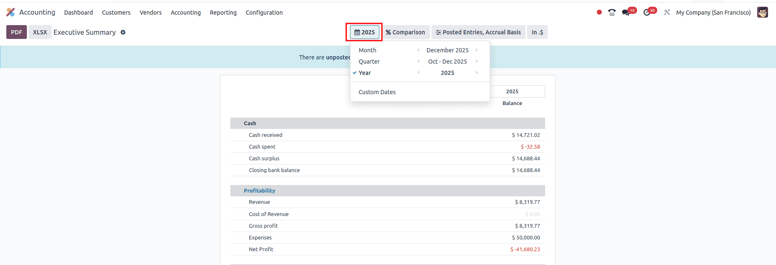This screenshot has height=265, width=776.
Task: Open the Accounting menu in navbar
Action: (x=186, y=13)
